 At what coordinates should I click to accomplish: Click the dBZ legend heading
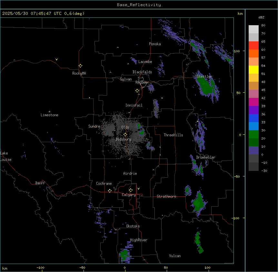point(261,17)
